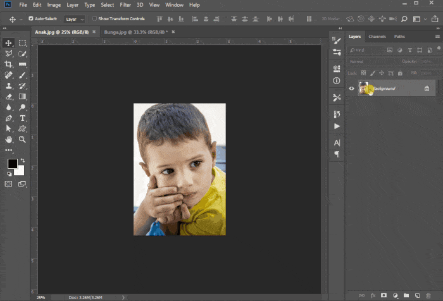Open the File menu

pos(23,5)
